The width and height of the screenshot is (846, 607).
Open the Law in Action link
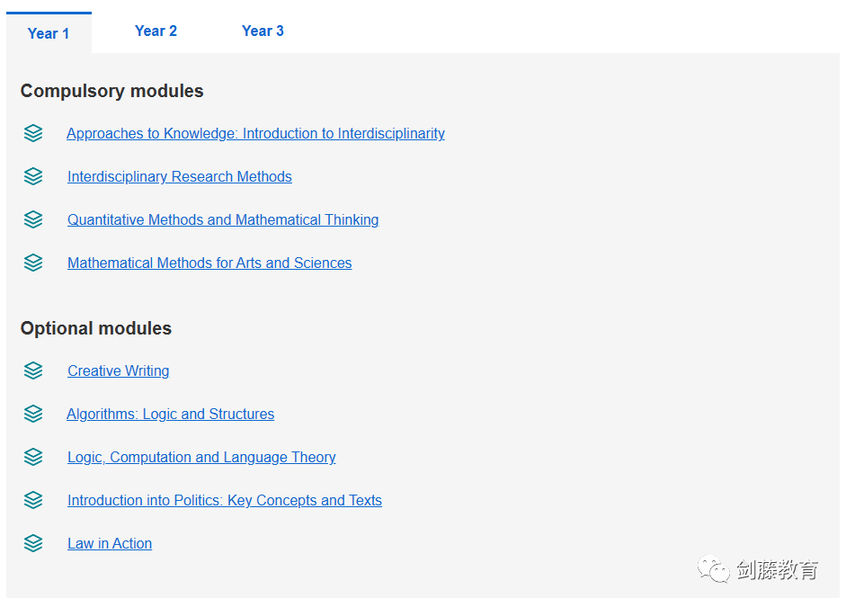pyautogui.click(x=110, y=543)
